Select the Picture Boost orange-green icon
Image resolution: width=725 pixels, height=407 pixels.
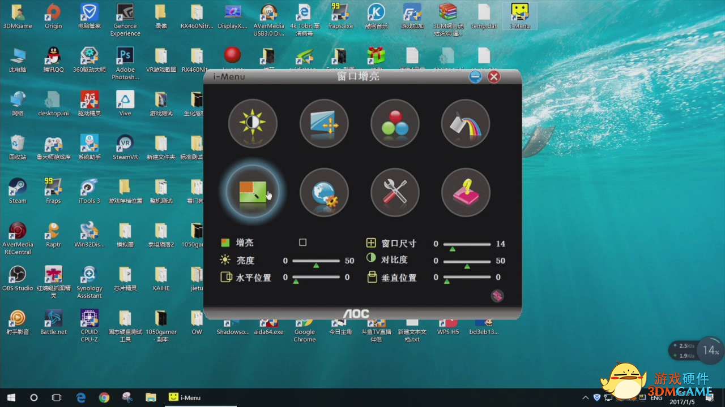(253, 192)
